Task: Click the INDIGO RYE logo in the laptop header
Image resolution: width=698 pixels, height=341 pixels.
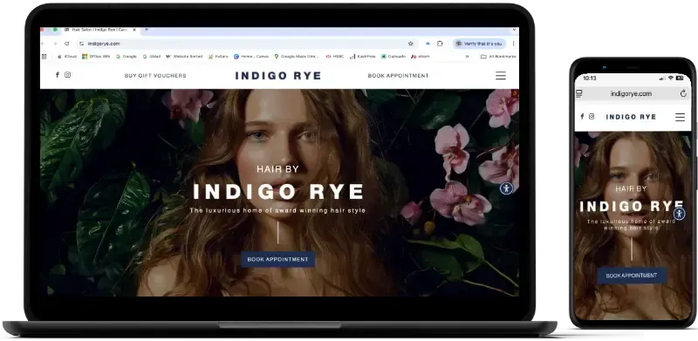Action: click(278, 76)
